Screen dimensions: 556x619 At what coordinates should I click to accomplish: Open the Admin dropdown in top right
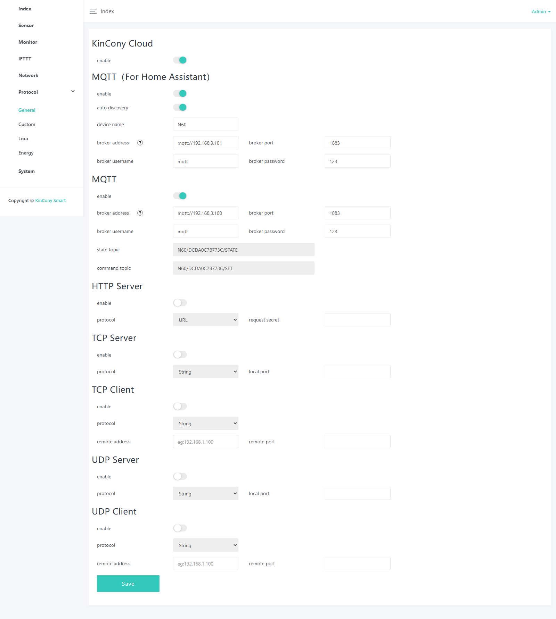click(541, 11)
